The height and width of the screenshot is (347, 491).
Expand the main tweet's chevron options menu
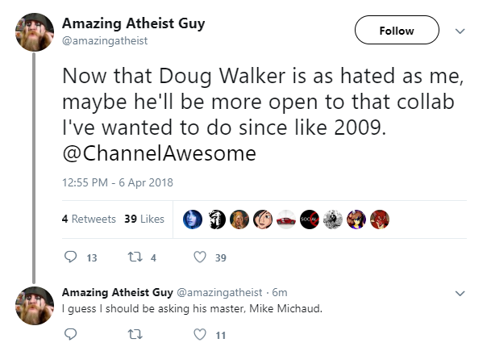coord(460,31)
